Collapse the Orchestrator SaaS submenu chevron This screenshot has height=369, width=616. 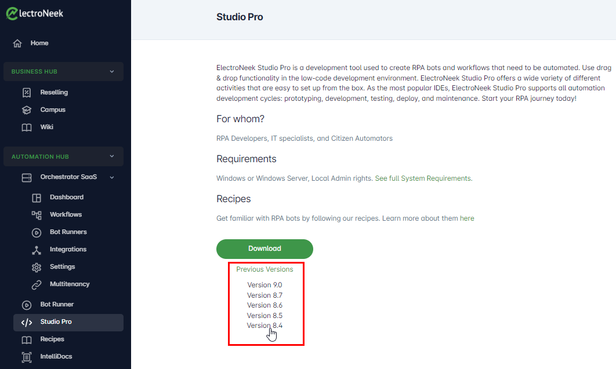click(x=112, y=177)
